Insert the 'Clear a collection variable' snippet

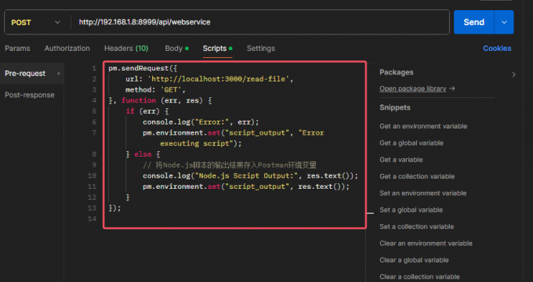tap(419, 277)
